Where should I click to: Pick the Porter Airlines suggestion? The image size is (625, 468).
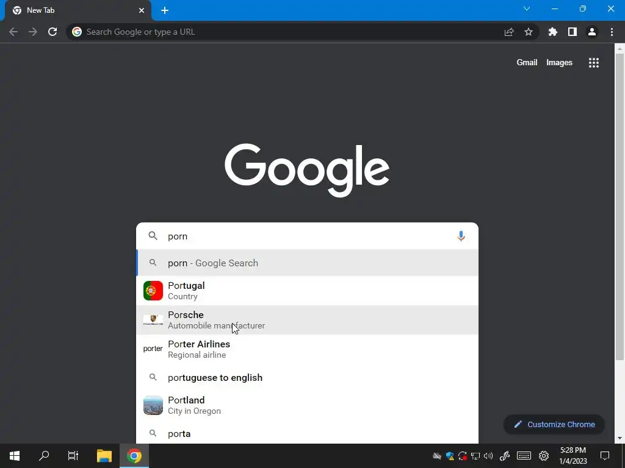click(307, 349)
